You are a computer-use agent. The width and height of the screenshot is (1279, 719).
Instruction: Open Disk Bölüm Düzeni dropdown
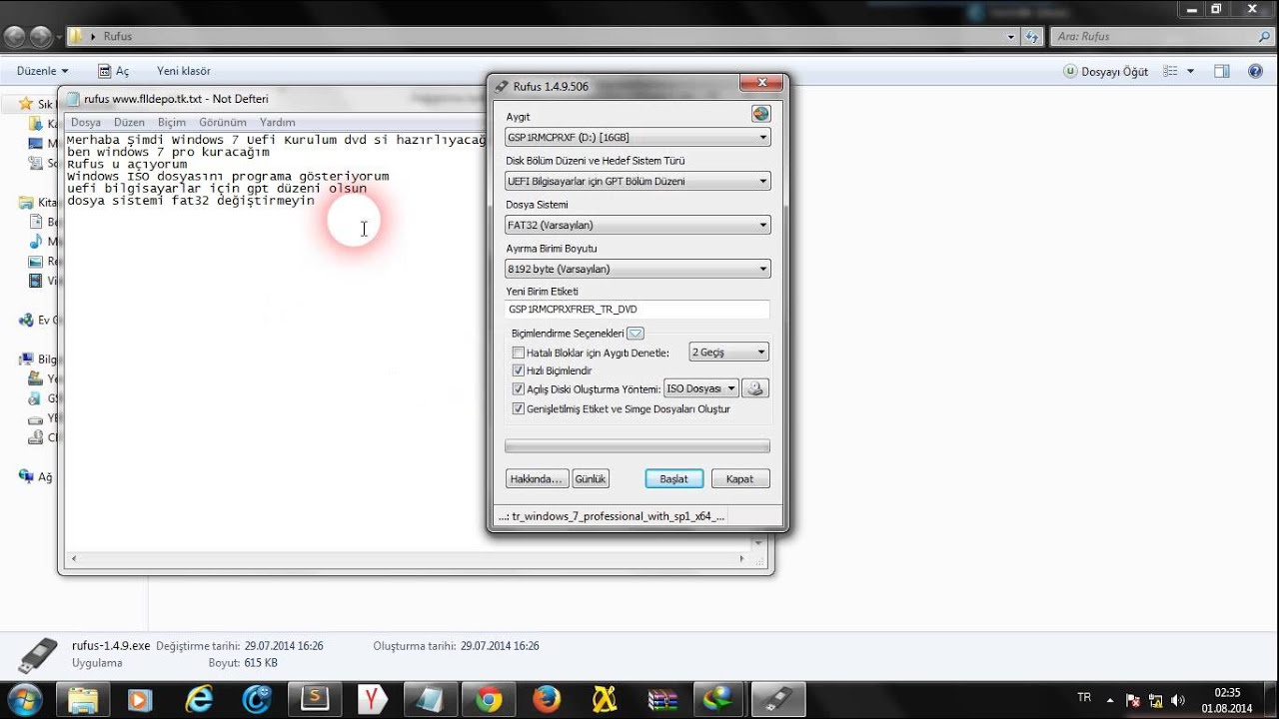pos(638,181)
